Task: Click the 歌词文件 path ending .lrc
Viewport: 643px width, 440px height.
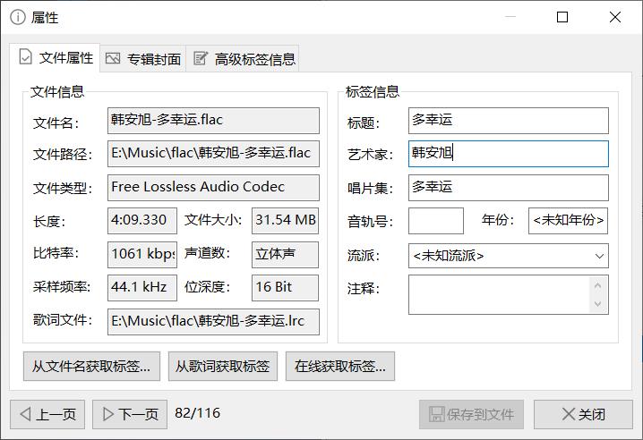Action: (213, 322)
